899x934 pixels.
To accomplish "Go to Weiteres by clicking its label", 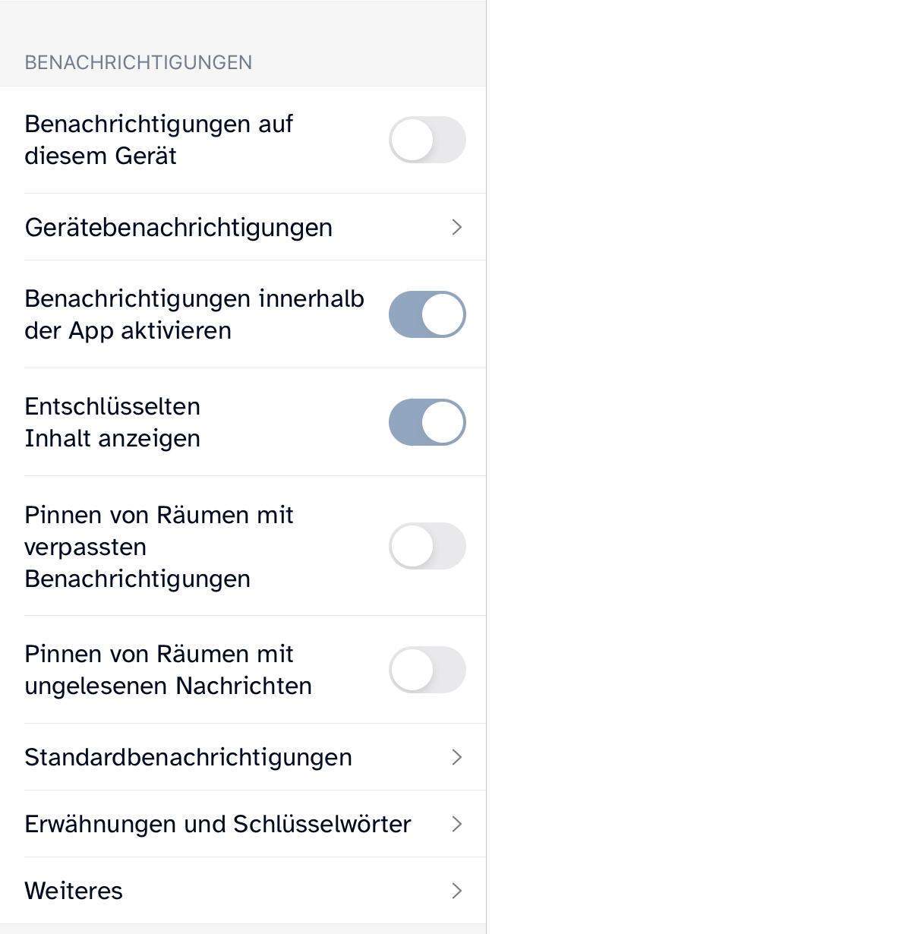I will (74, 891).
